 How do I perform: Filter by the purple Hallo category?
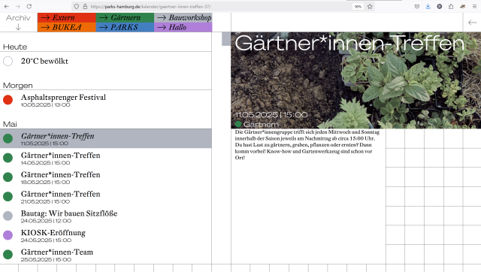[x=183, y=27]
